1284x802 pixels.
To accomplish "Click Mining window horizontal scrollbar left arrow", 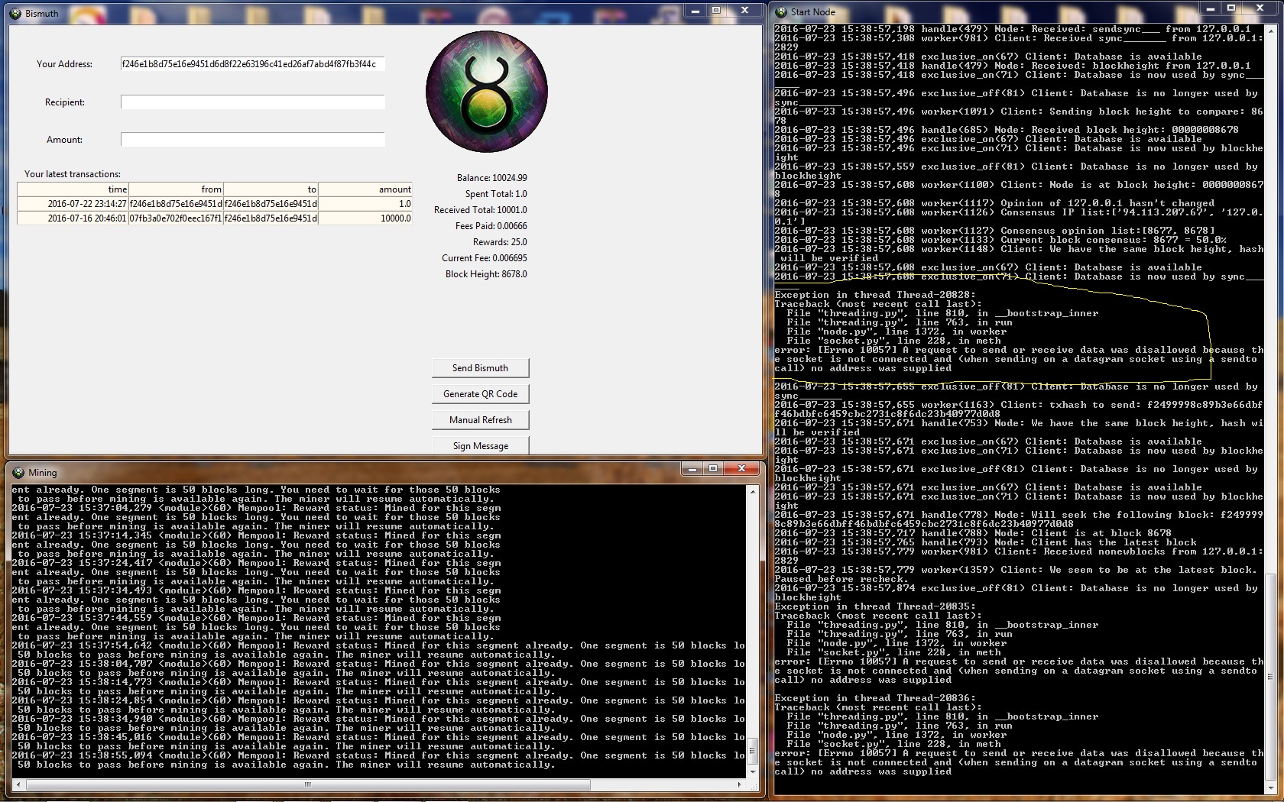I will [18, 784].
